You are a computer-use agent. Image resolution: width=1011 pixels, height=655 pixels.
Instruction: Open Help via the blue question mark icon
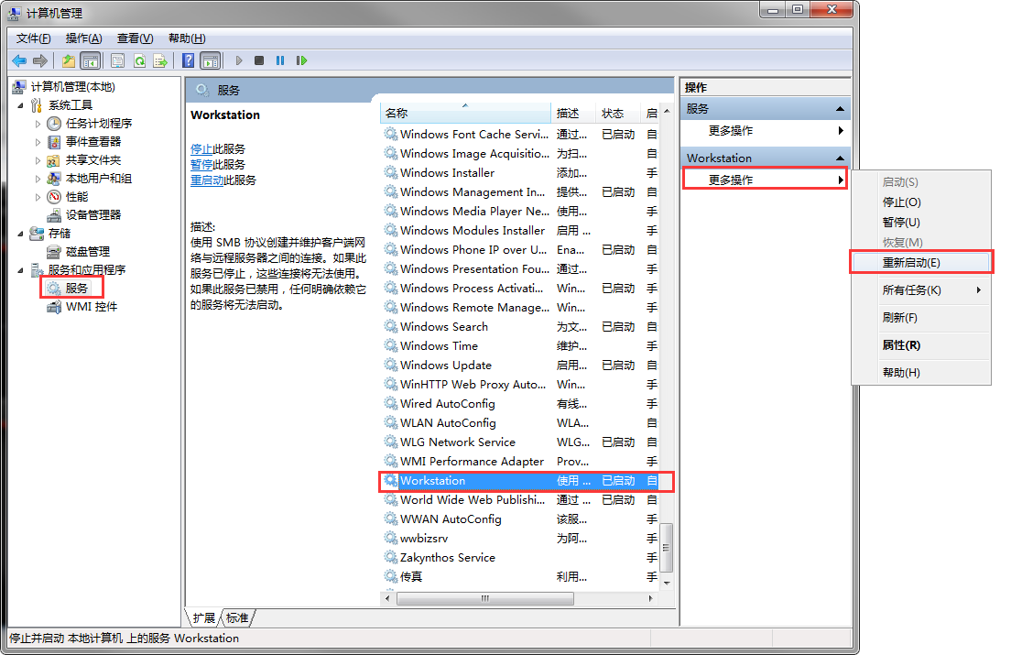[x=188, y=60]
